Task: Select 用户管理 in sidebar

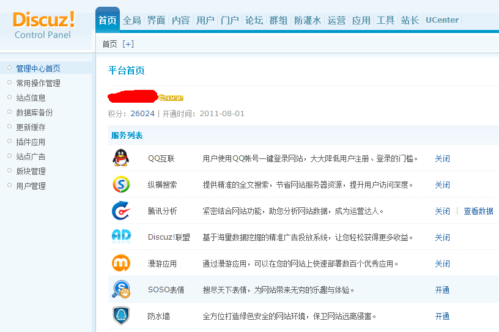Action: point(31,186)
